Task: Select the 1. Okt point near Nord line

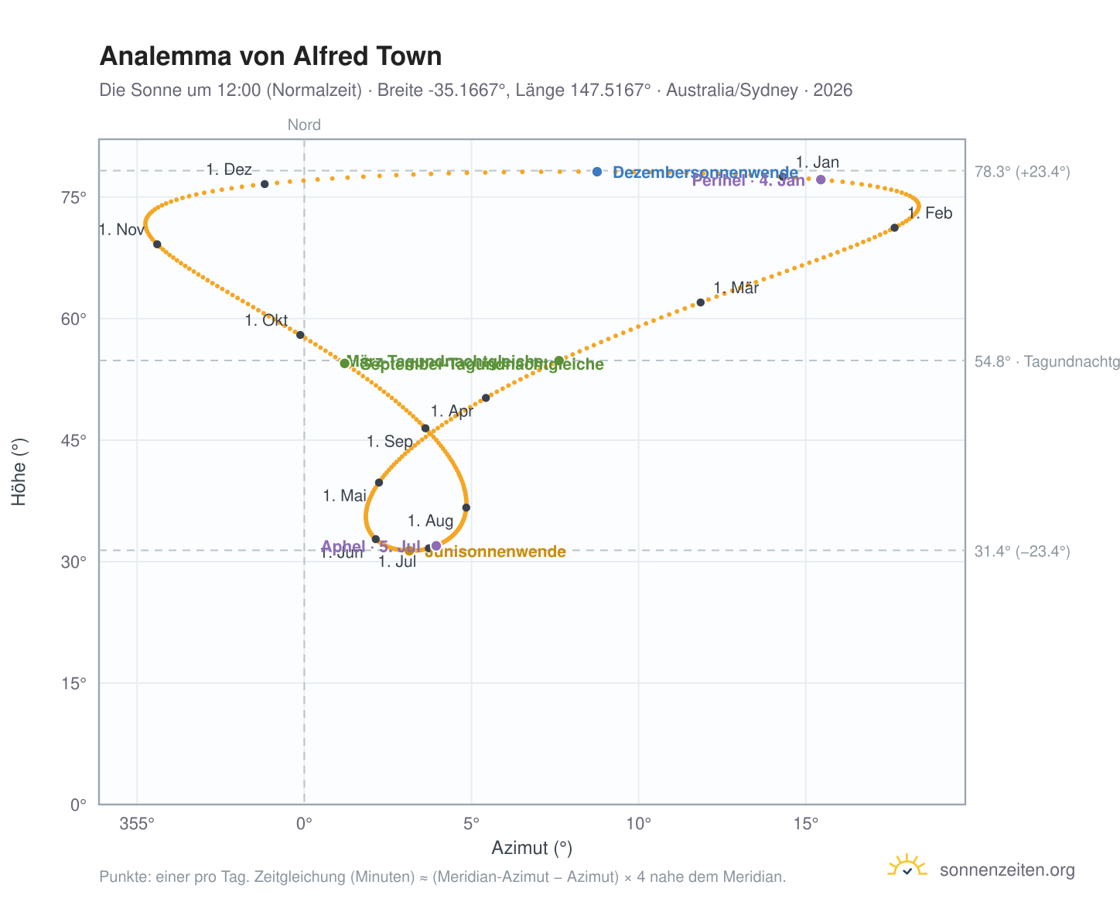Action: tap(300, 335)
